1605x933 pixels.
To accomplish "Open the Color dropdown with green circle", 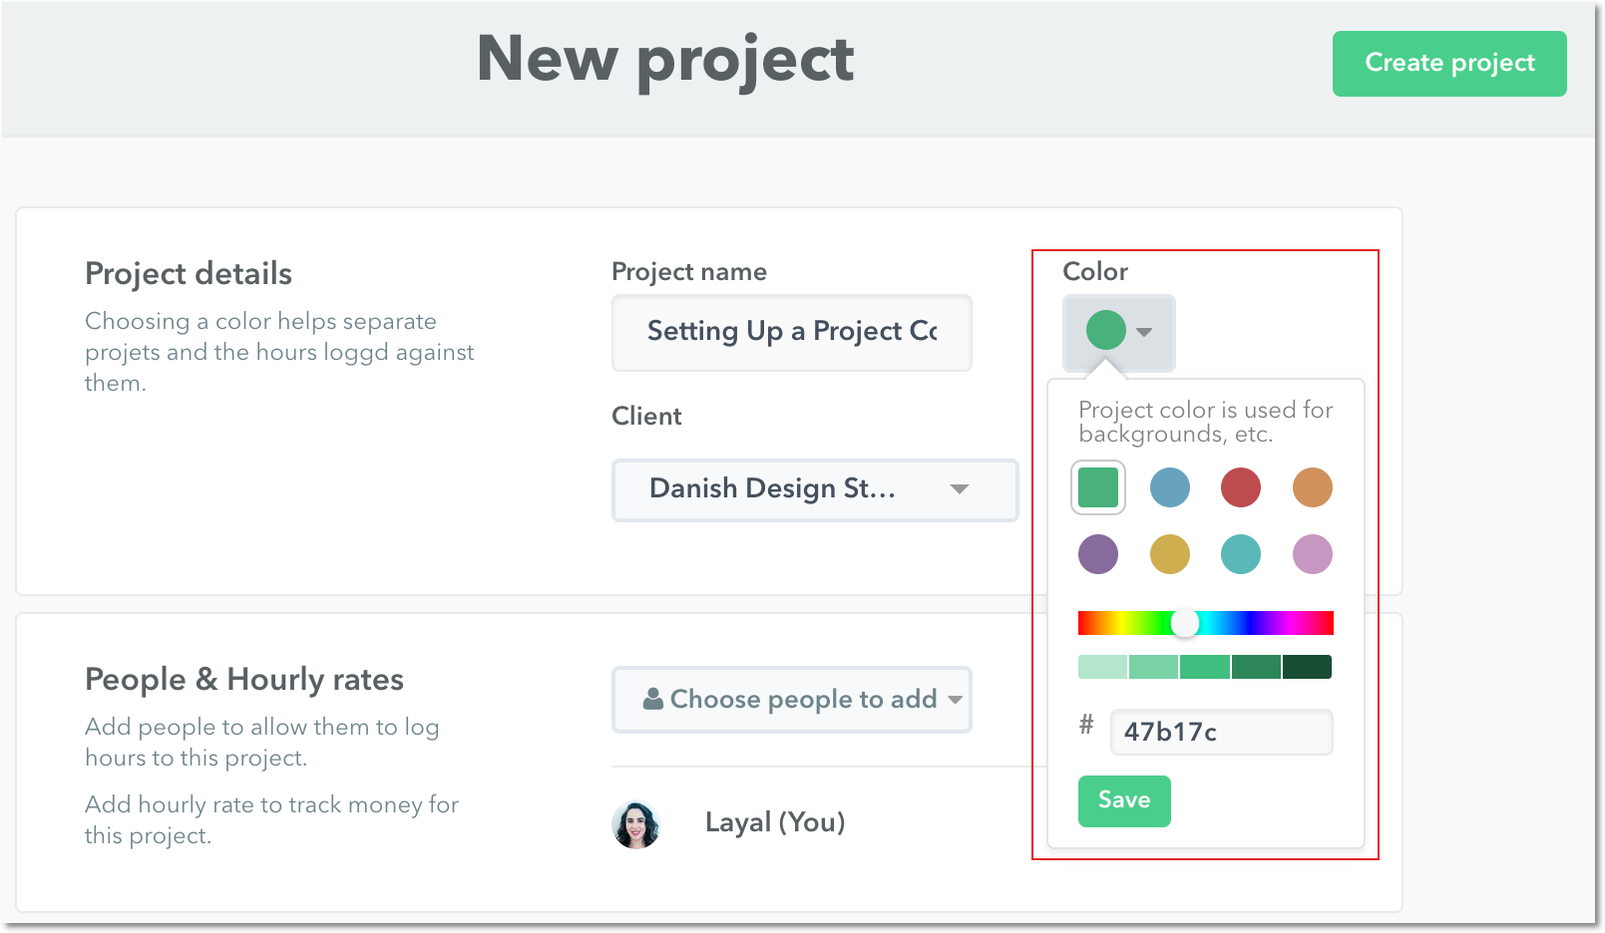I will click(x=1119, y=332).
